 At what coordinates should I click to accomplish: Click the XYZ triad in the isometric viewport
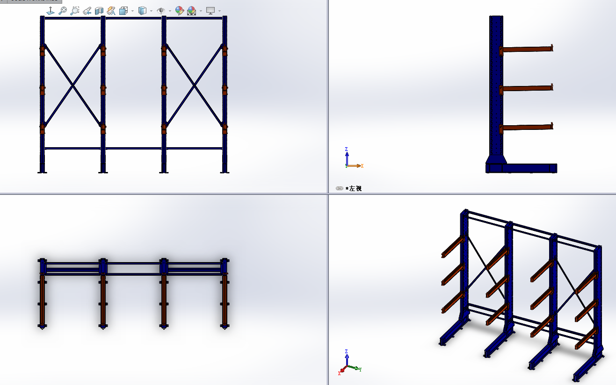pos(349,363)
